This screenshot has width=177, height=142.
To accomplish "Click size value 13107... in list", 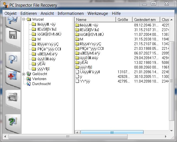I will click(x=124, y=72).
